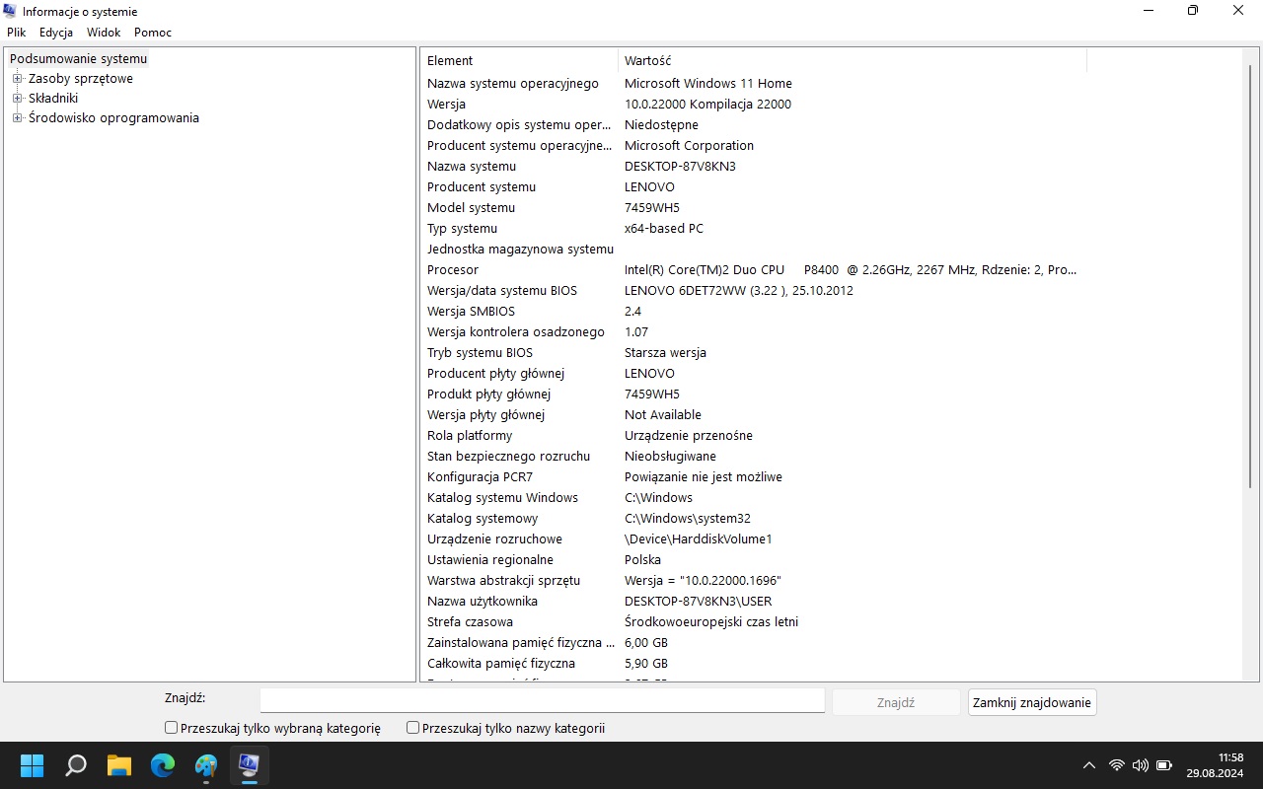Click the Znajdź button
The image size is (1263, 789).
pyautogui.click(x=896, y=702)
